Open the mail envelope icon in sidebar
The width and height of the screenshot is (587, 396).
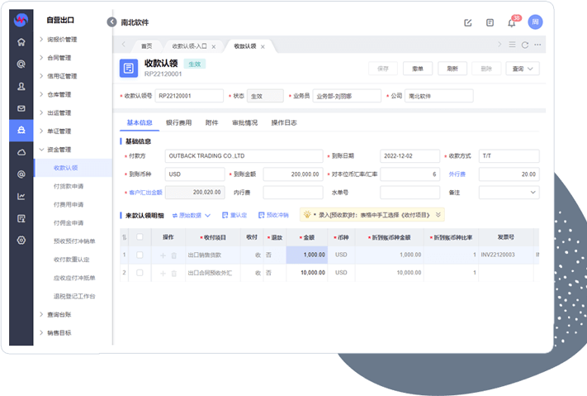(x=21, y=108)
